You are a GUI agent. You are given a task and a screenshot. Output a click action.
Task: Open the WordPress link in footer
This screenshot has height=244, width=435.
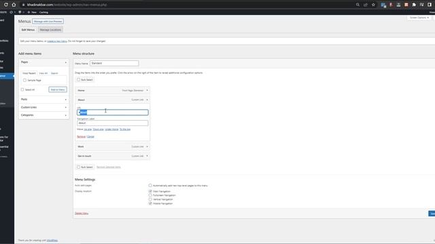(x=52, y=241)
